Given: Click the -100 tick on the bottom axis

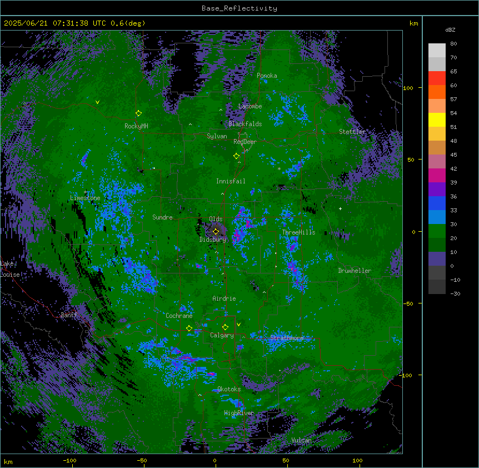Looking at the screenshot, I should point(69,460).
